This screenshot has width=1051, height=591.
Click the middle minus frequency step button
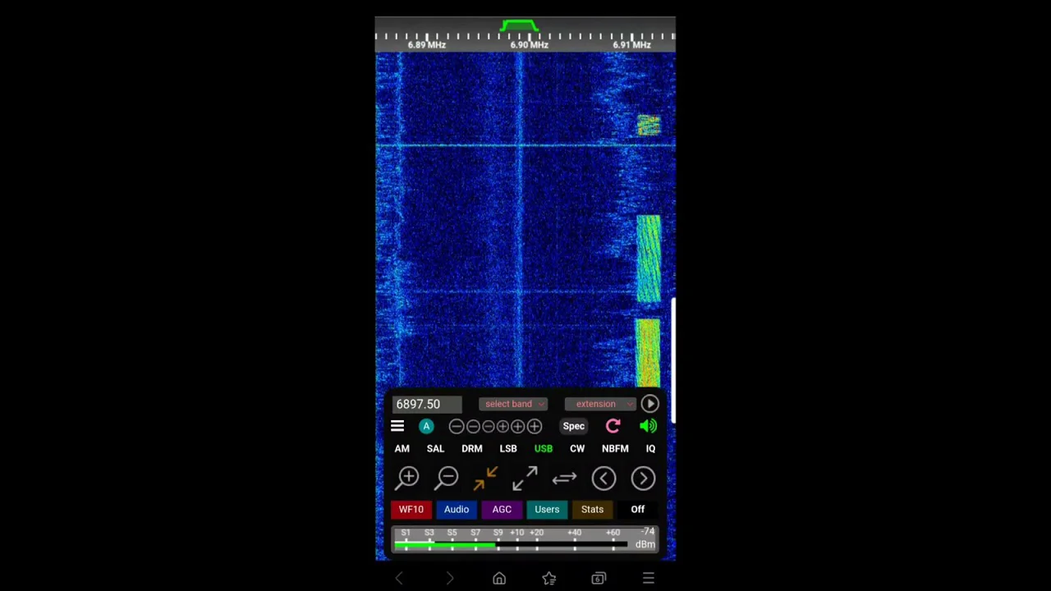tap(472, 426)
